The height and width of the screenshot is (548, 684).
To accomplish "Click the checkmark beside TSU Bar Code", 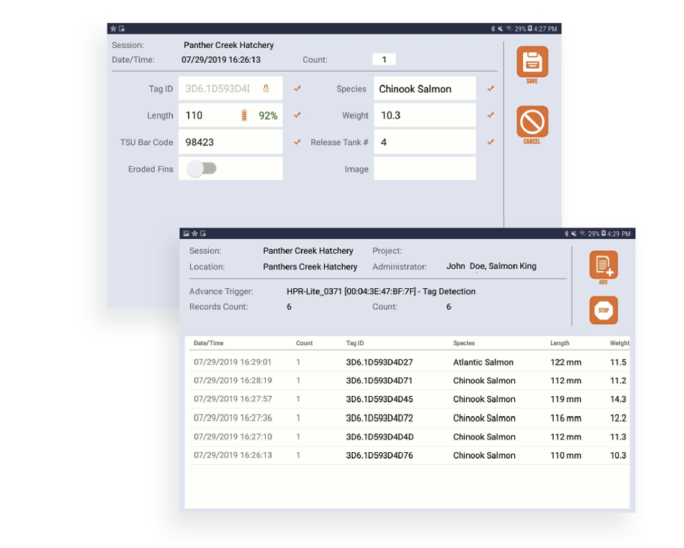I will [298, 141].
